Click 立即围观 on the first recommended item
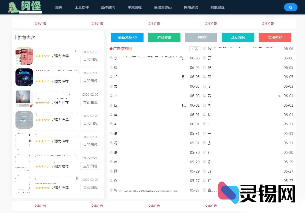 point(90,59)
